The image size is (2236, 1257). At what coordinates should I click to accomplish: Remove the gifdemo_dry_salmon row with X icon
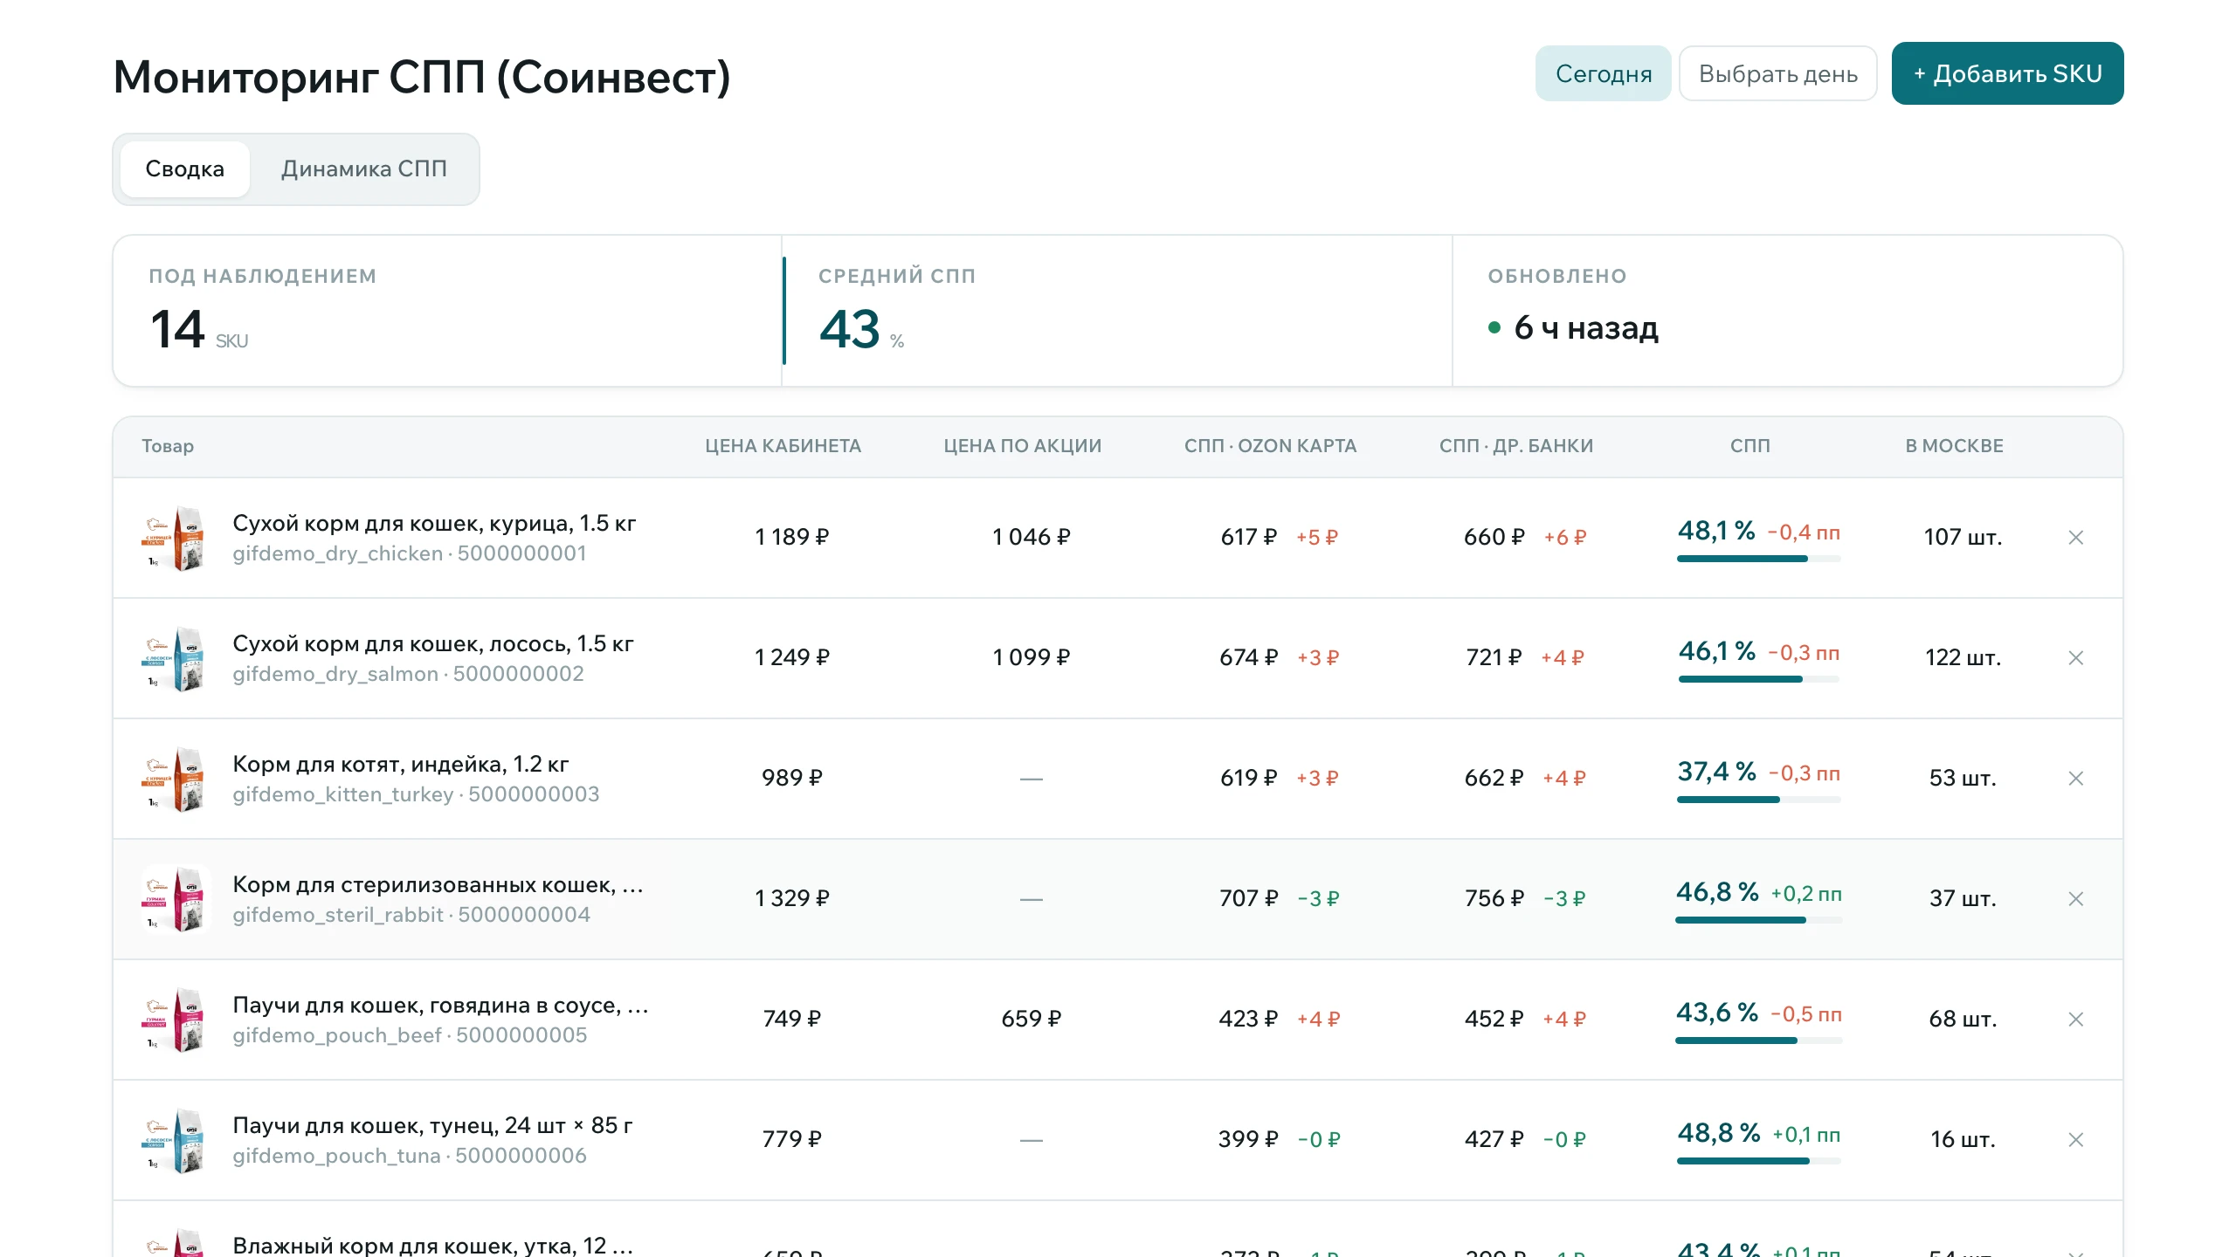pyautogui.click(x=2076, y=658)
